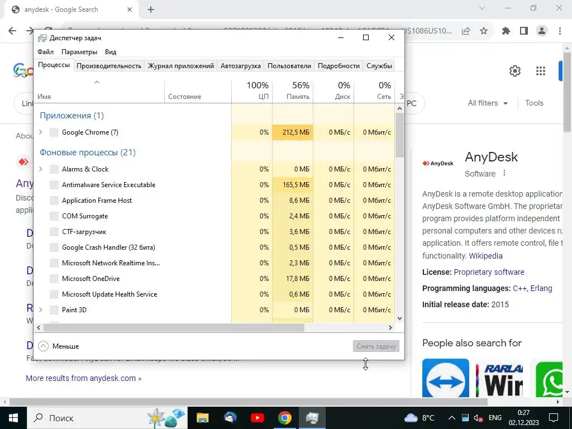Open YouTube app in taskbar
The width and height of the screenshot is (572, 429).
tap(257, 418)
